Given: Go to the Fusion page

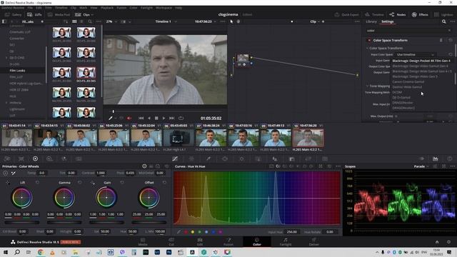Looking at the screenshot, I should pyautogui.click(x=228, y=242).
